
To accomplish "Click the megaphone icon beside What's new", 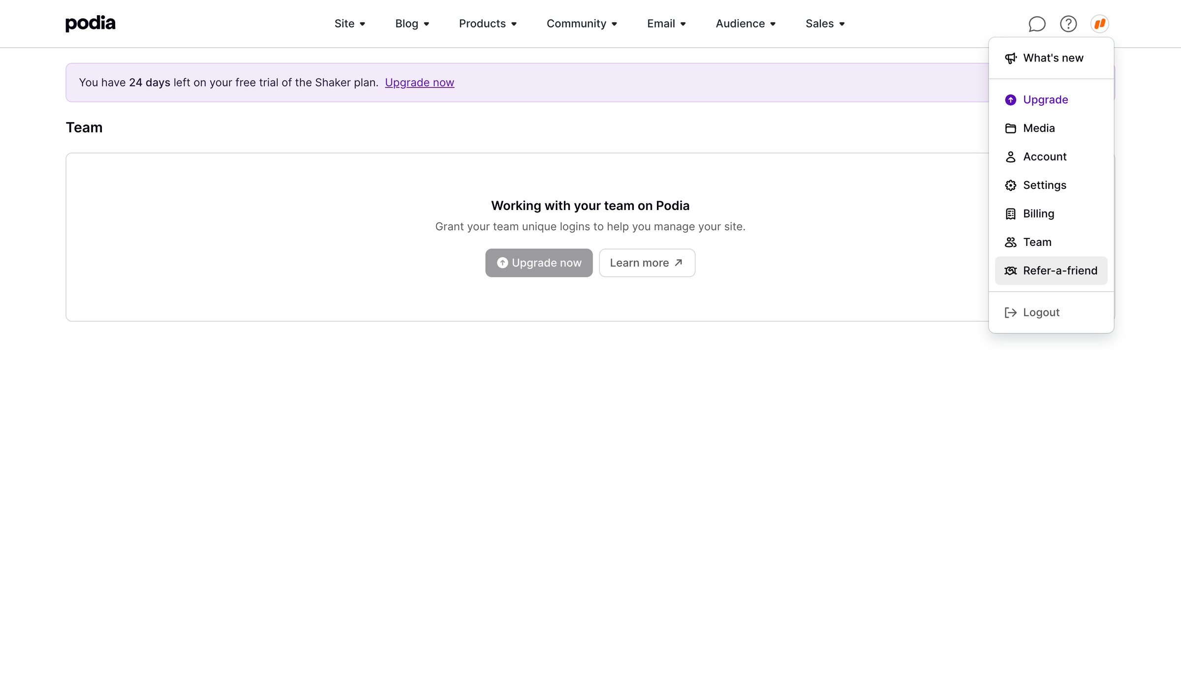I will (x=1011, y=58).
